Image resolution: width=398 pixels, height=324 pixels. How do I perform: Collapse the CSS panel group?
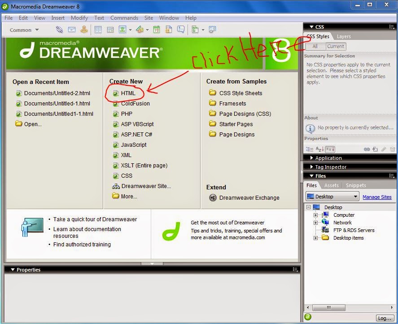(312, 26)
